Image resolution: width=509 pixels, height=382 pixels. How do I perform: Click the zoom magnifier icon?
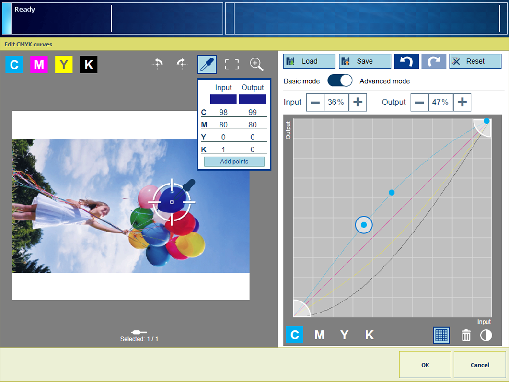coord(256,64)
